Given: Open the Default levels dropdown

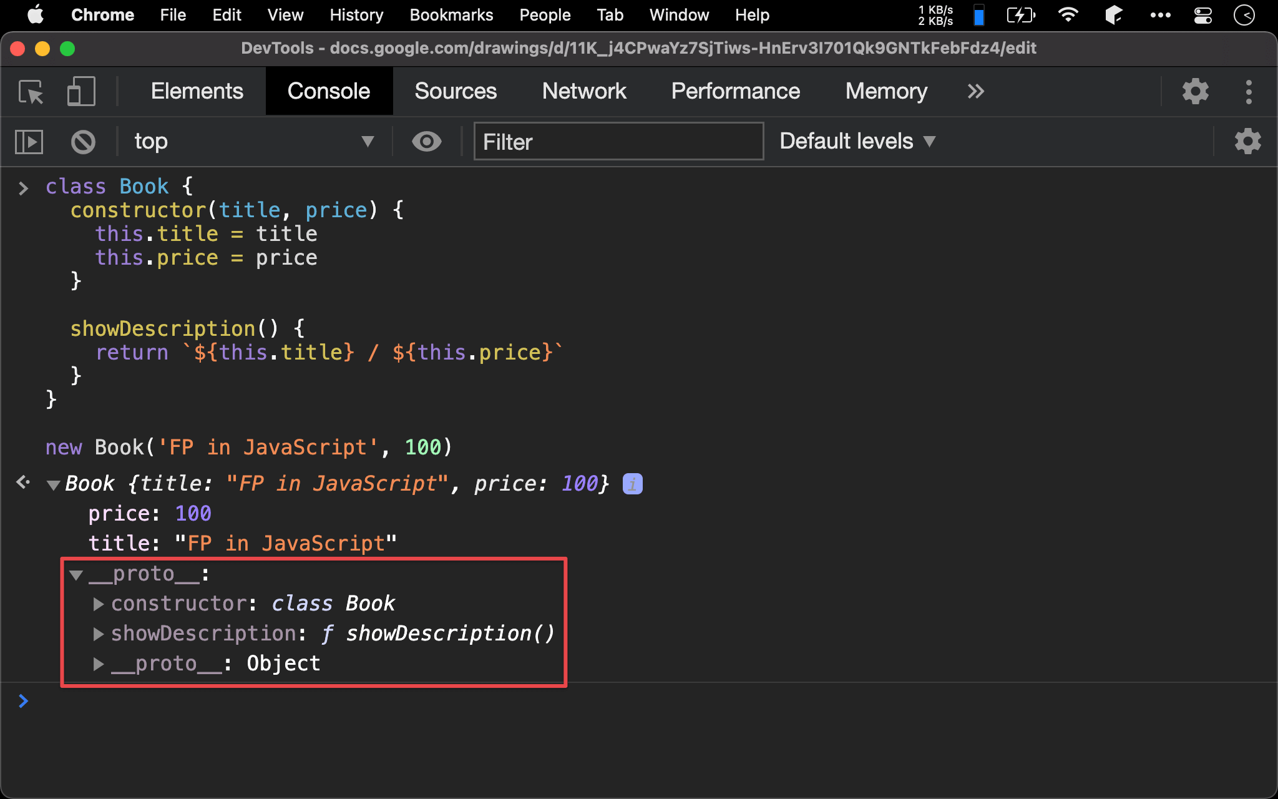Looking at the screenshot, I should point(857,142).
